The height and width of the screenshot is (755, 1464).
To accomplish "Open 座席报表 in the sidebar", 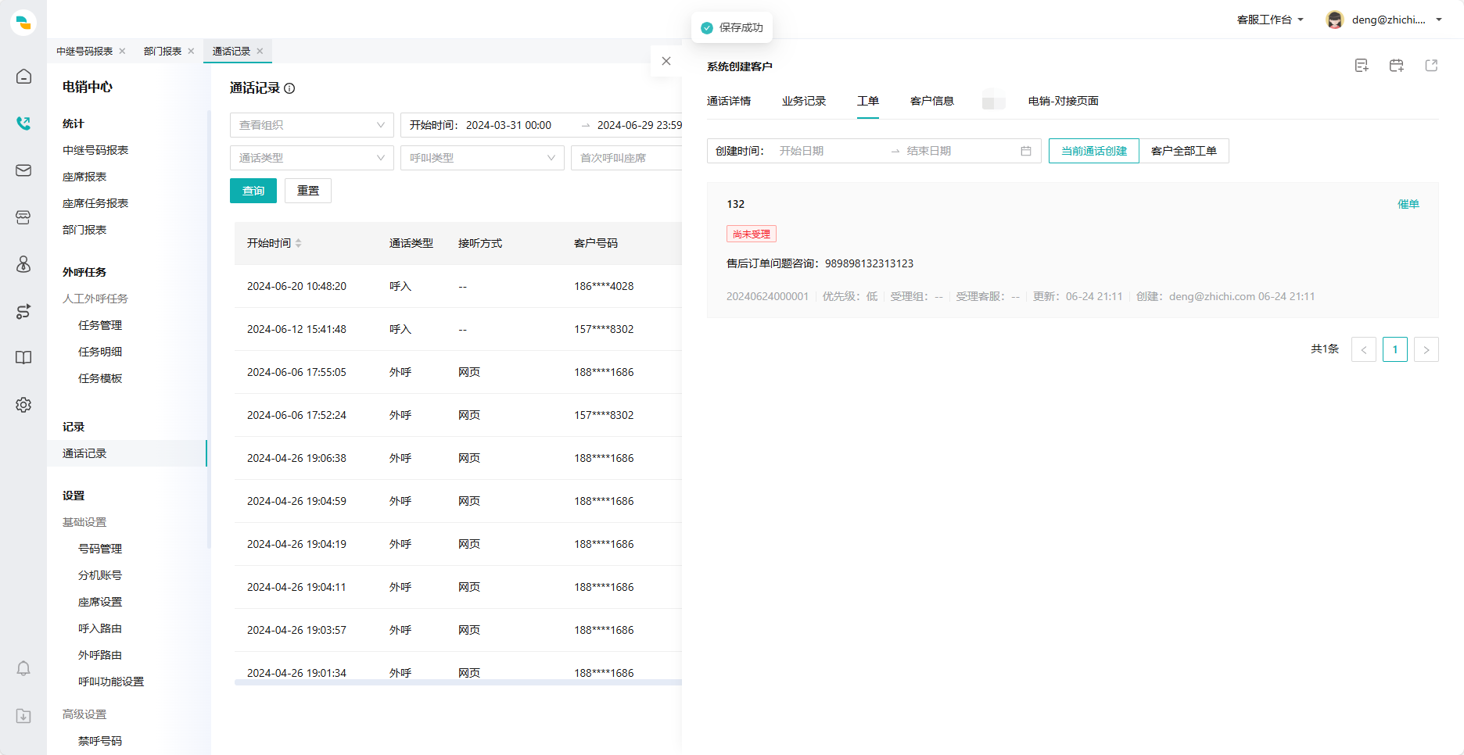I will [84, 177].
